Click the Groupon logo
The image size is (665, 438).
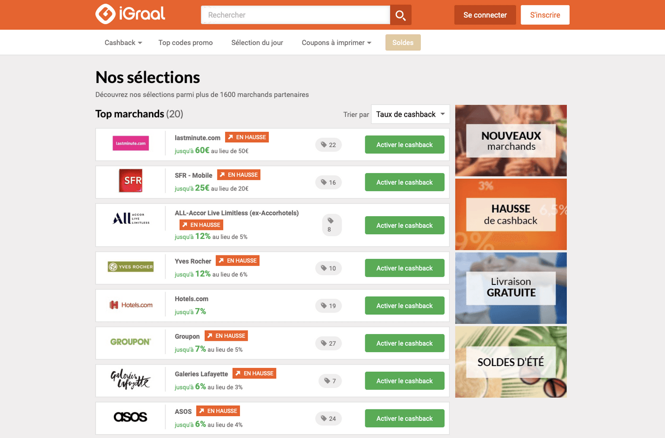click(131, 342)
